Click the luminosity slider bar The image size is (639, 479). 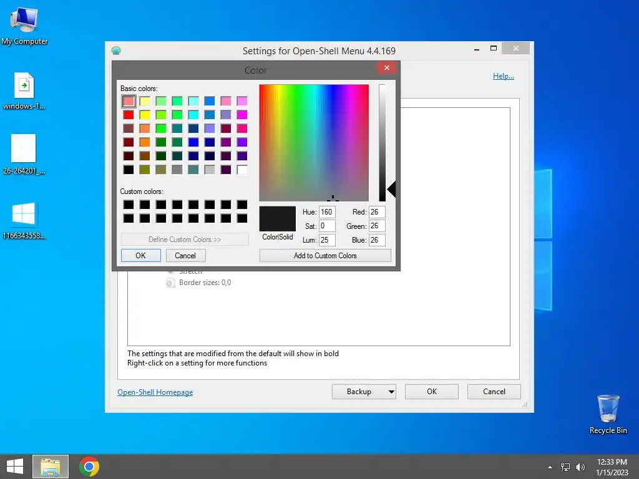click(382, 143)
